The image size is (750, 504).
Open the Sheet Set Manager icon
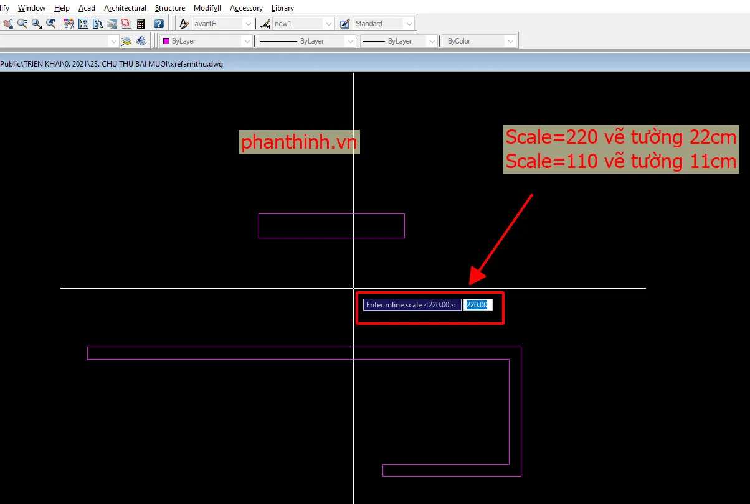[x=112, y=24]
